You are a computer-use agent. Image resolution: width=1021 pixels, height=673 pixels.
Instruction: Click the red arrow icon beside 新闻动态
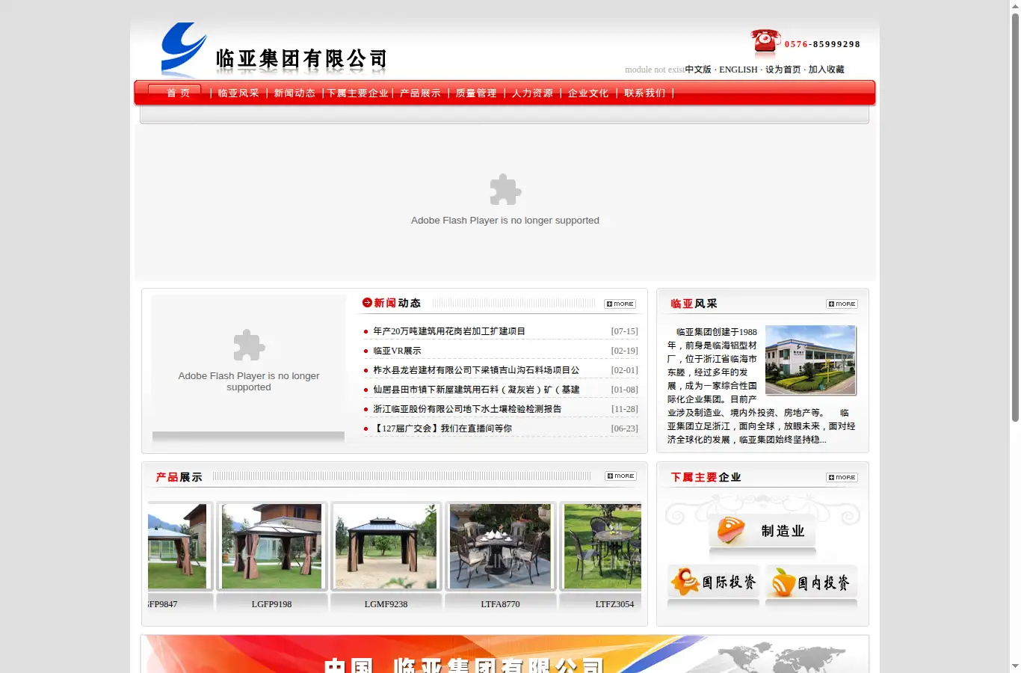point(367,303)
